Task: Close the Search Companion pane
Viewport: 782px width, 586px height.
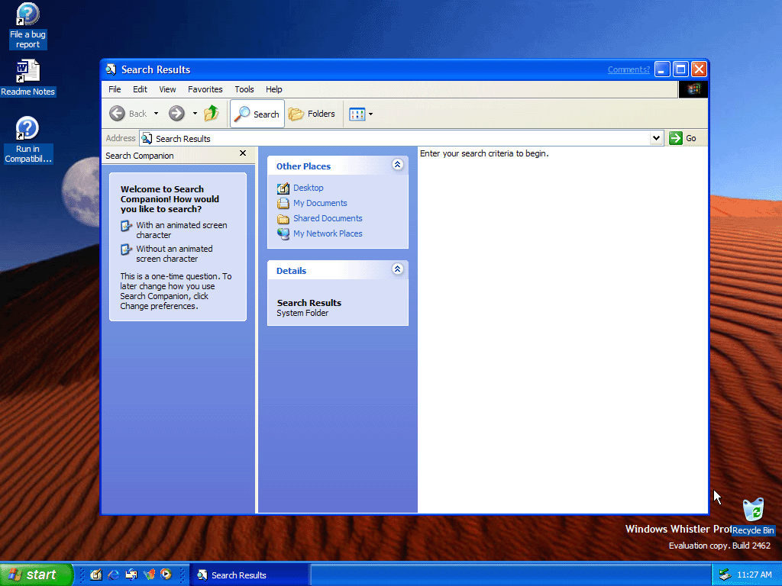Action: click(243, 153)
